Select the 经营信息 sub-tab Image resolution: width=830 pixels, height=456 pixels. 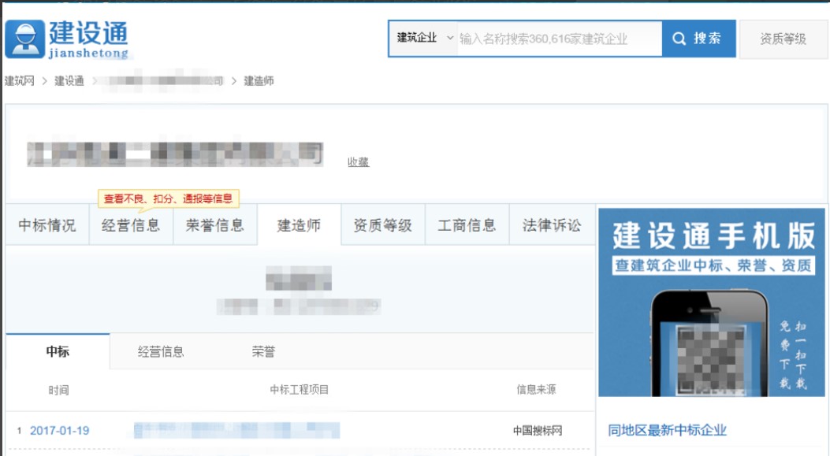pos(161,351)
